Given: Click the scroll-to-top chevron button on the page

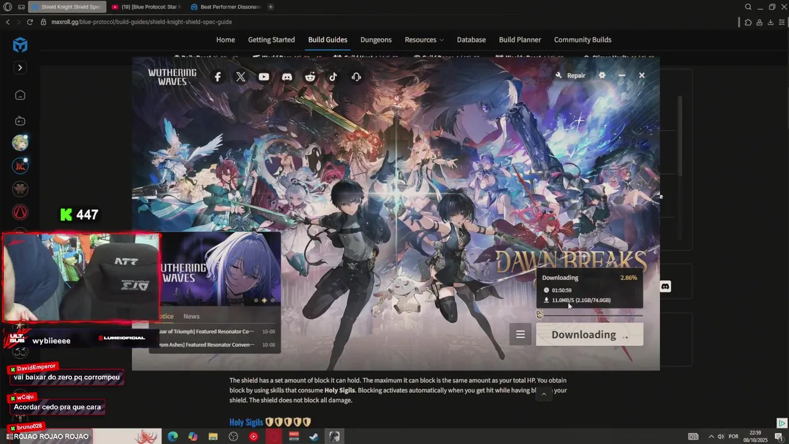Looking at the screenshot, I should click(x=543, y=393).
